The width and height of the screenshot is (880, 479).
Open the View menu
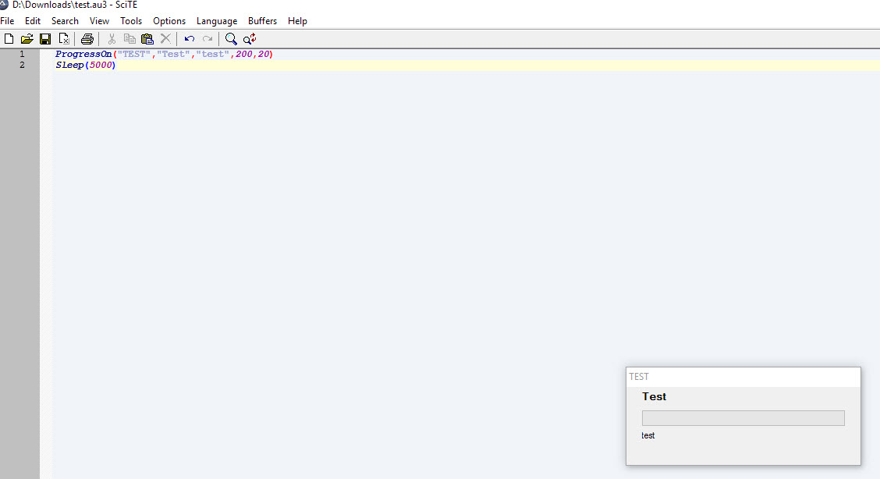coord(99,21)
